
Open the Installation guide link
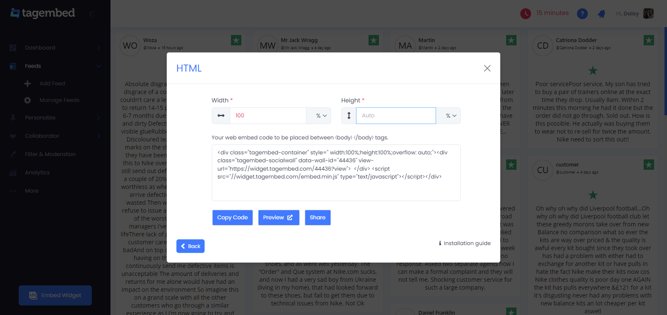465,243
